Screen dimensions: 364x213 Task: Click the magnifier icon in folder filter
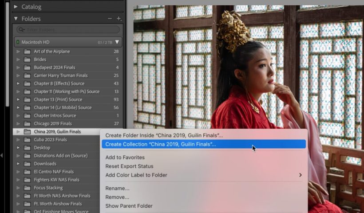tap(21, 30)
